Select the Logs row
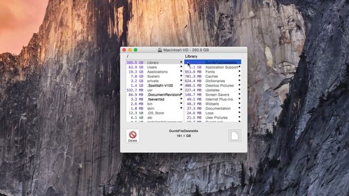This screenshot has height=196, width=349. pyautogui.click(x=213, y=113)
